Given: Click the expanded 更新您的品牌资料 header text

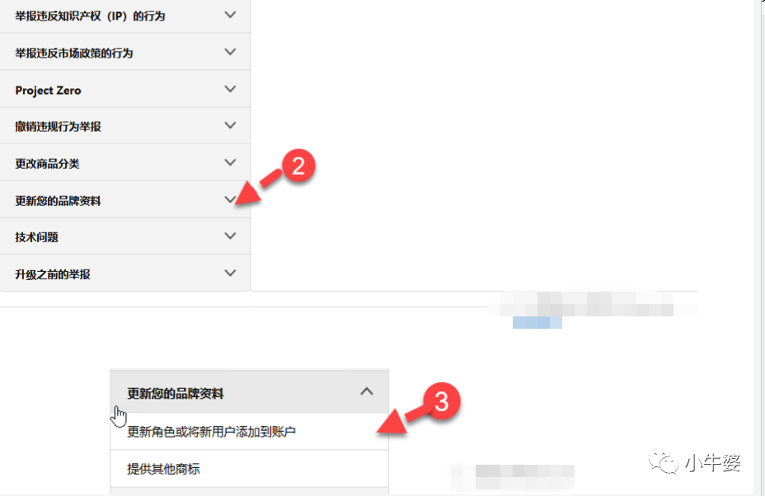Looking at the screenshot, I should coord(175,394).
